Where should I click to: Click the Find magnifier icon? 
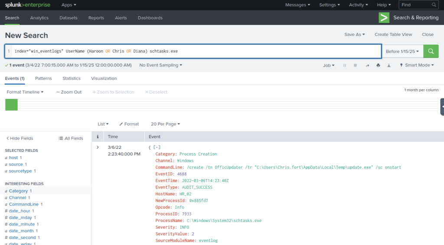[x=434, y=5]
